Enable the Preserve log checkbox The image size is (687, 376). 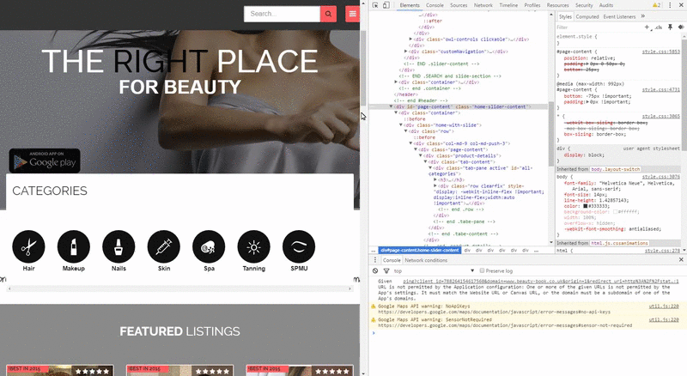tap(482, 270)
